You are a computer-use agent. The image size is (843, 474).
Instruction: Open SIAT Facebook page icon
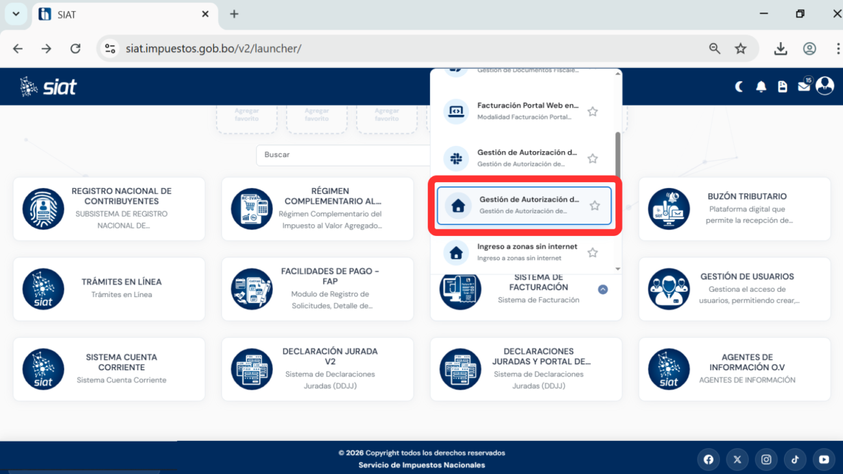(708, 459)
